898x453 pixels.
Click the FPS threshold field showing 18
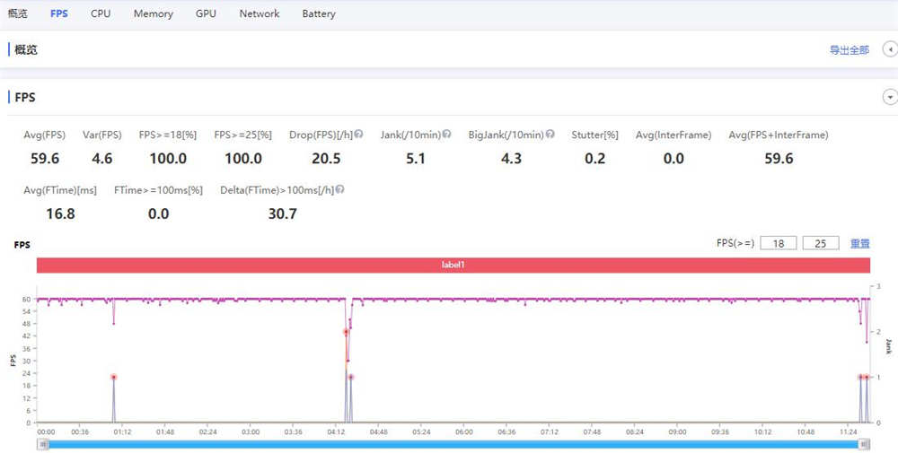[x=779, y=243]
